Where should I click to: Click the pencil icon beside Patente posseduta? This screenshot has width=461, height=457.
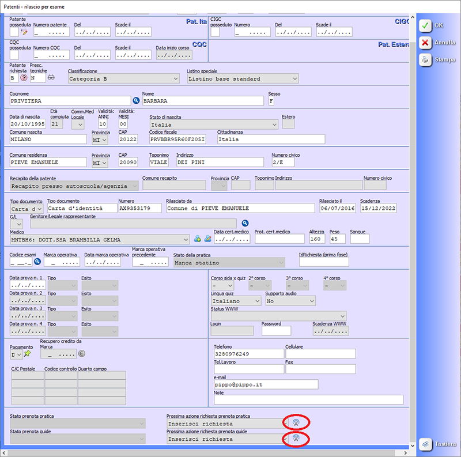pos(24,32)
